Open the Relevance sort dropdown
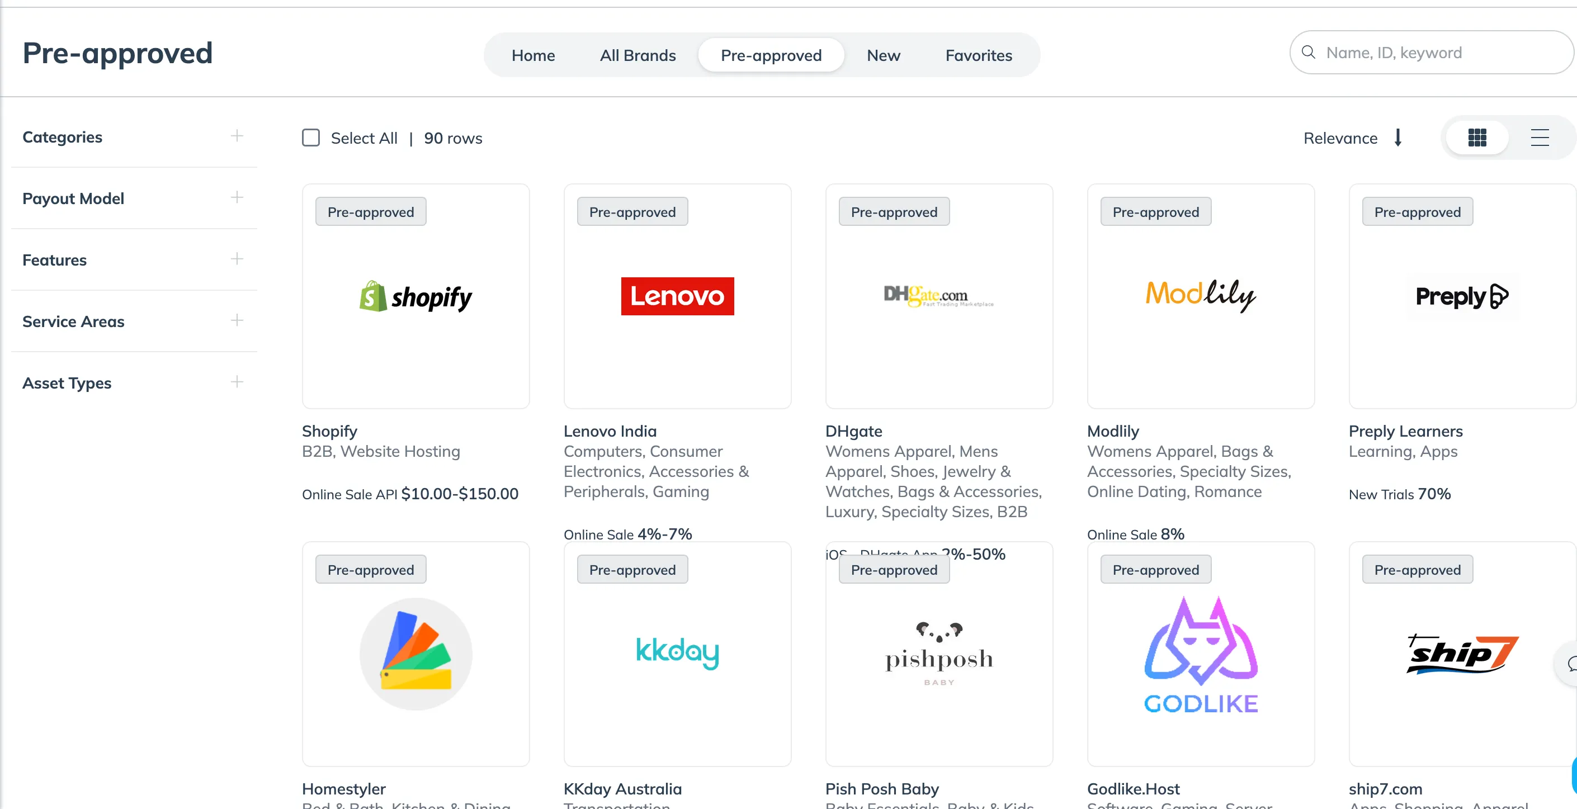 click(1340, 138)
